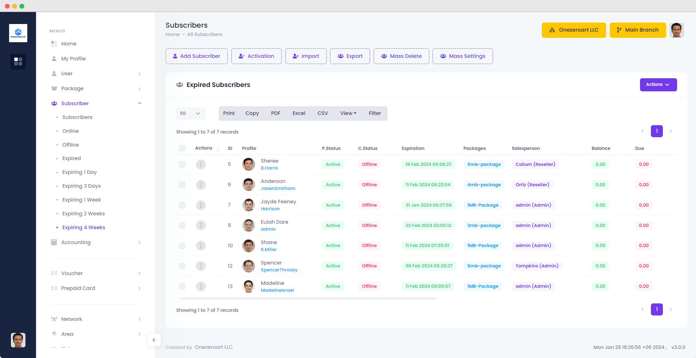
Task: Tick the select-all checkbox in table header
Action: (x=182, y=148)
